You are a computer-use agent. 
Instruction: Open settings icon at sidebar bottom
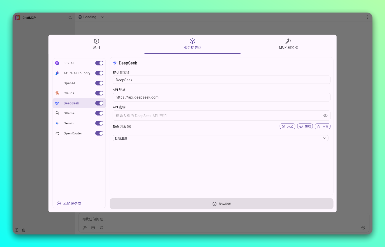click(17, 230)
